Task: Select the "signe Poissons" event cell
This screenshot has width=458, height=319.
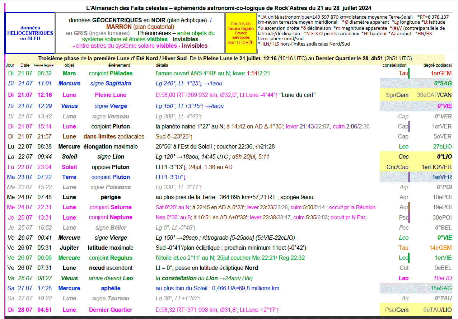Action: (x=111, y=187)
